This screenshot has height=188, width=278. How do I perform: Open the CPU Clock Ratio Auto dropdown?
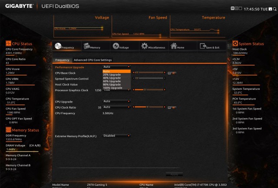[116, 107]
